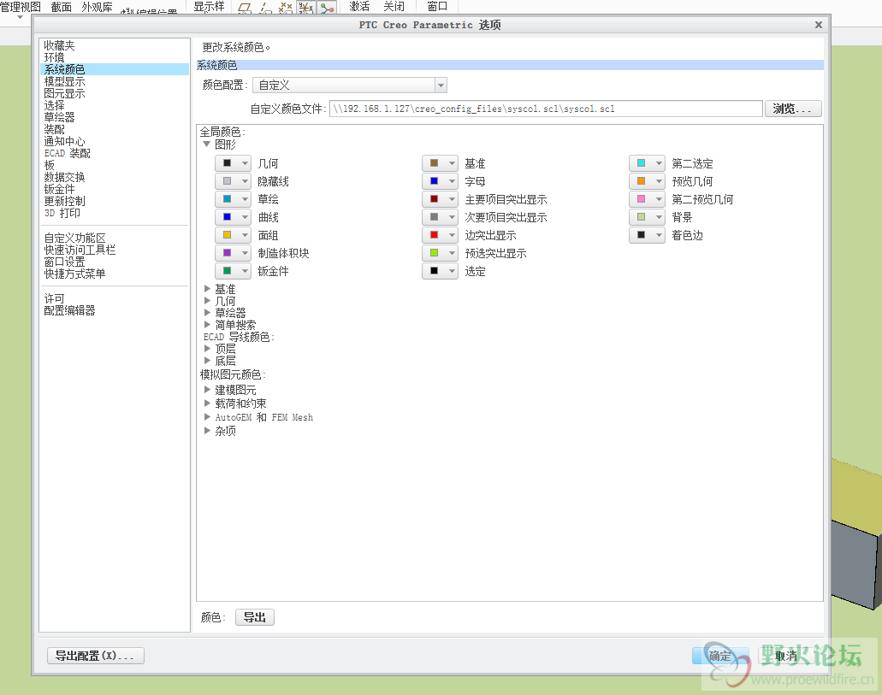Open the 制造体积块 color swatch dropdown

(233, 253)
